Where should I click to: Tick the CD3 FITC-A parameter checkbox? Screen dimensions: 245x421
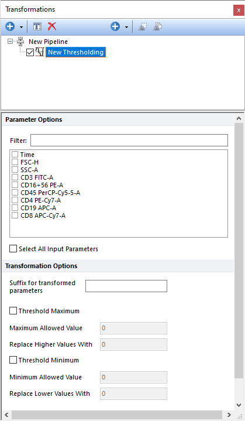pos(15,177)
